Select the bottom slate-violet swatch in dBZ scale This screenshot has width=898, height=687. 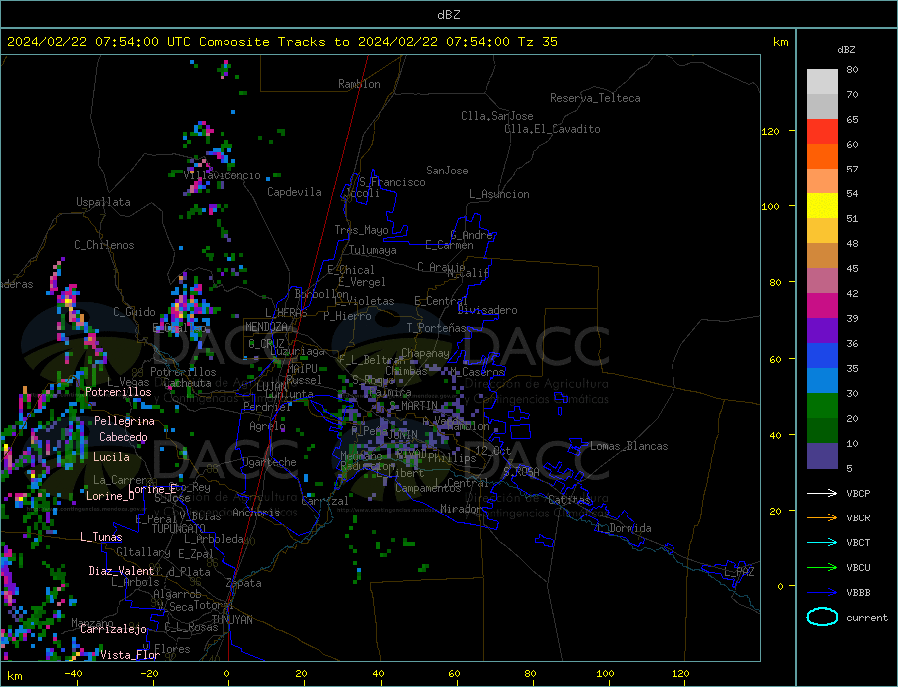[x=822, y=456]
